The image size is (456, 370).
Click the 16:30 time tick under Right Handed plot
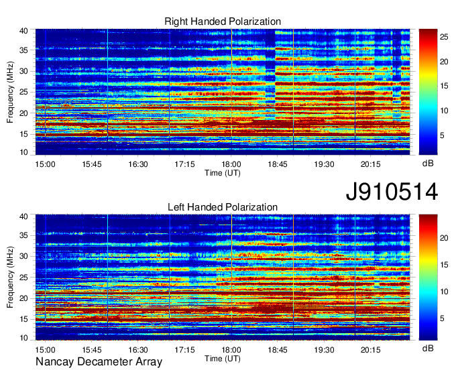[x=138, y=164]
